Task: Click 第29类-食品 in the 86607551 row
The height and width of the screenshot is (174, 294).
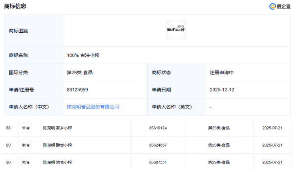Action: coord(219,162)
